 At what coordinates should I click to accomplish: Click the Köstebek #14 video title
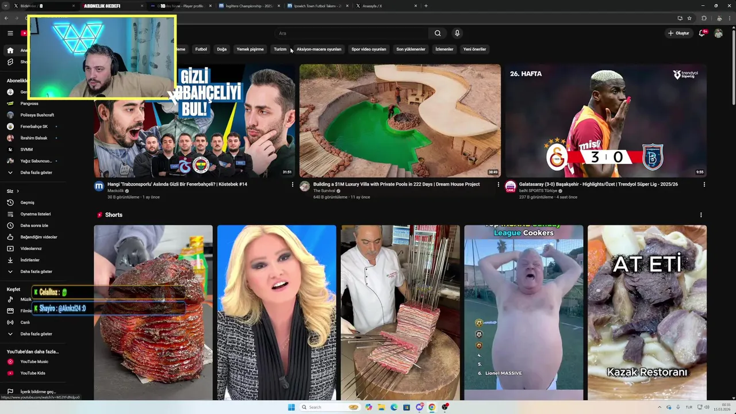point(177,185)
